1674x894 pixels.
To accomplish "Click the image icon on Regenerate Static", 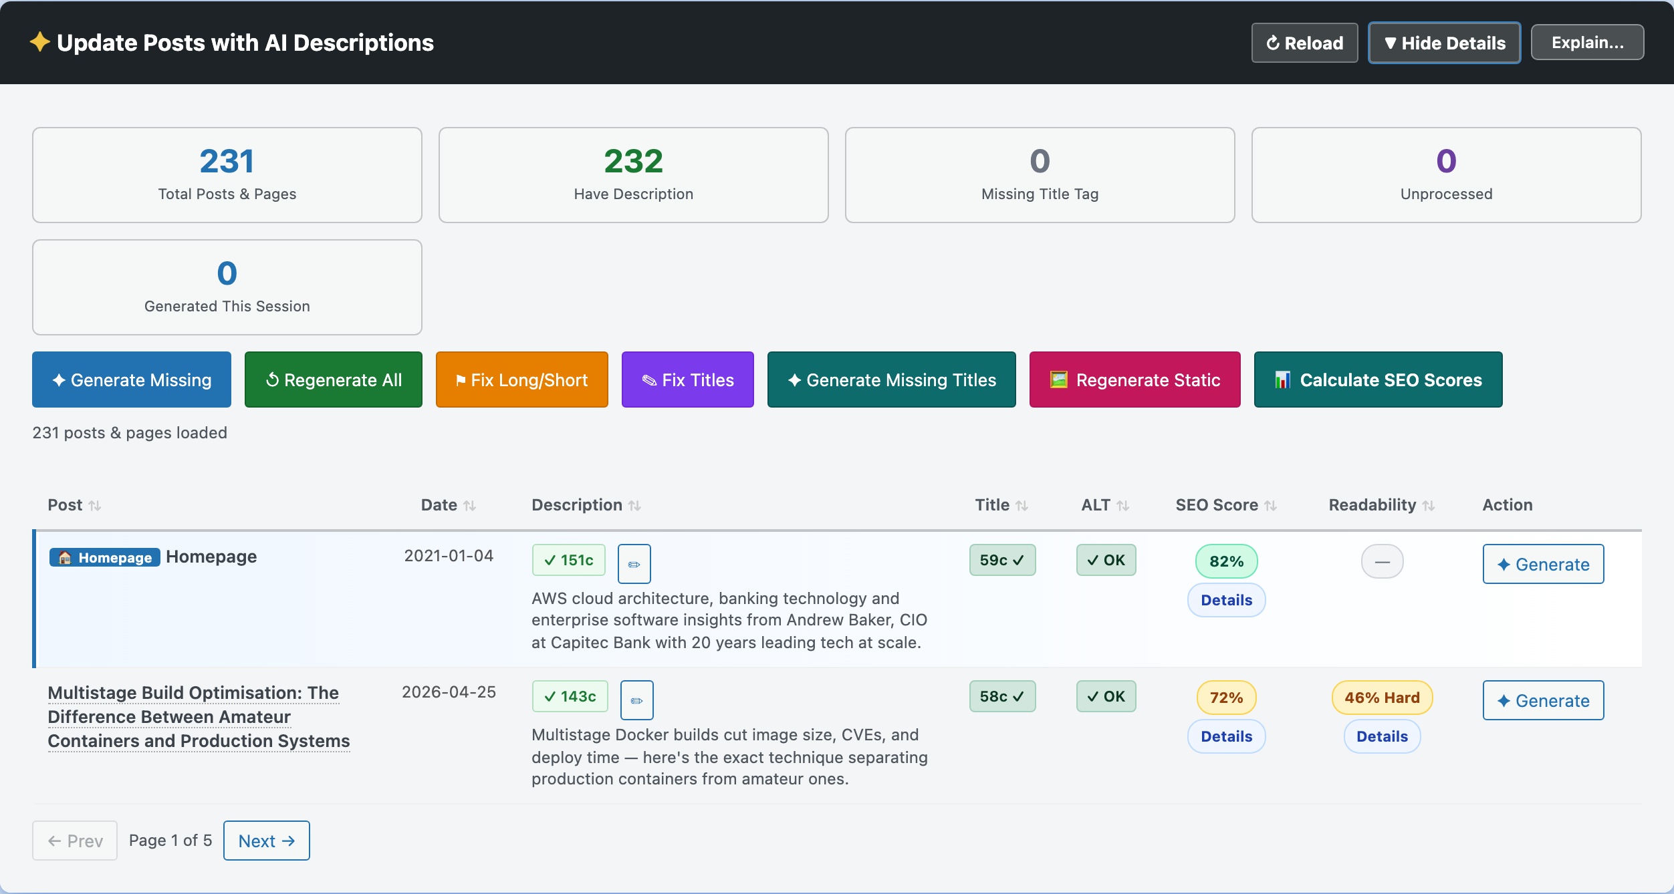I will point(1060,380).
